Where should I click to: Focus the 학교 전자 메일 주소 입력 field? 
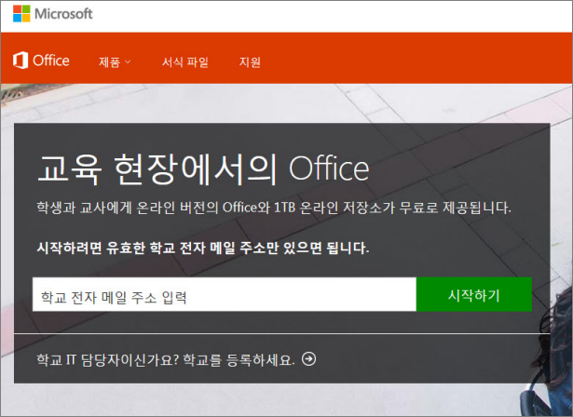(225, 294)
